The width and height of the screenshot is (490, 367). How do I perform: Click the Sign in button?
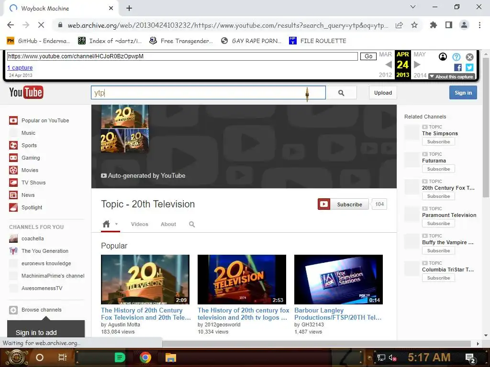pos(463,93)
